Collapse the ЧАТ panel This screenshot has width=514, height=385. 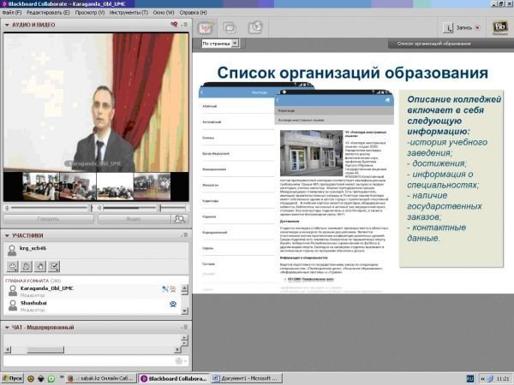click(x=8, y=327)
